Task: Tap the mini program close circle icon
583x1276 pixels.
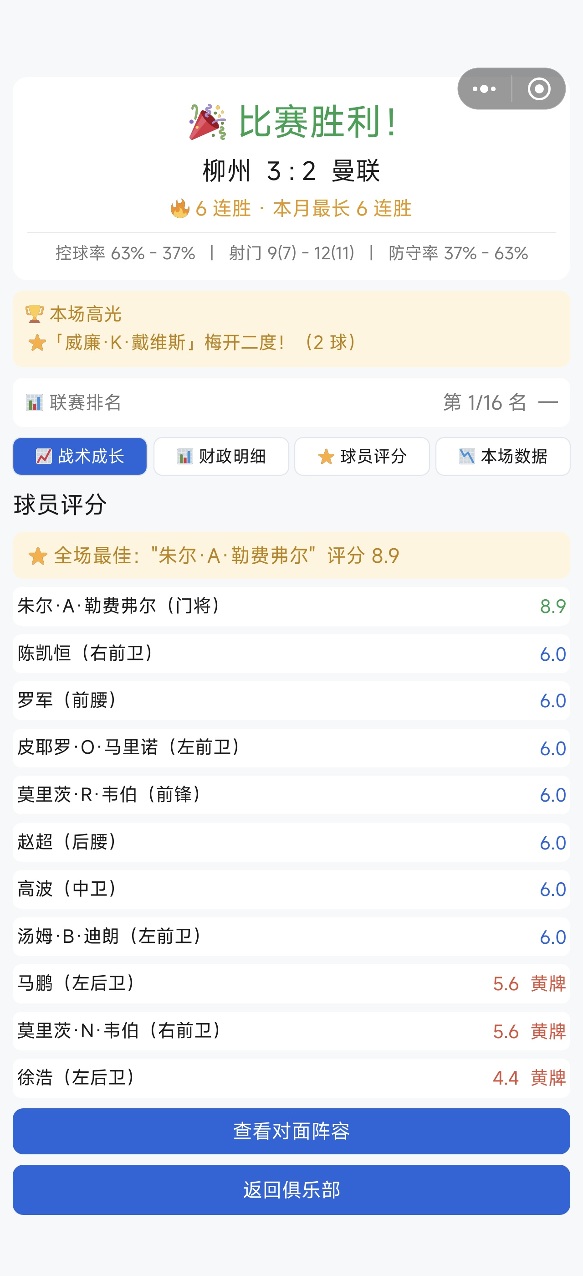Action: [539, 89]
